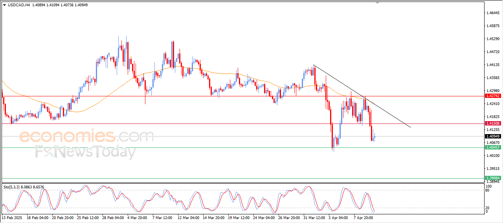Click the OHLC values 1.40894 1.41094 1.40736 1.40949
The height and width of the screenshot is (223, 503).
tap(60, 5)
